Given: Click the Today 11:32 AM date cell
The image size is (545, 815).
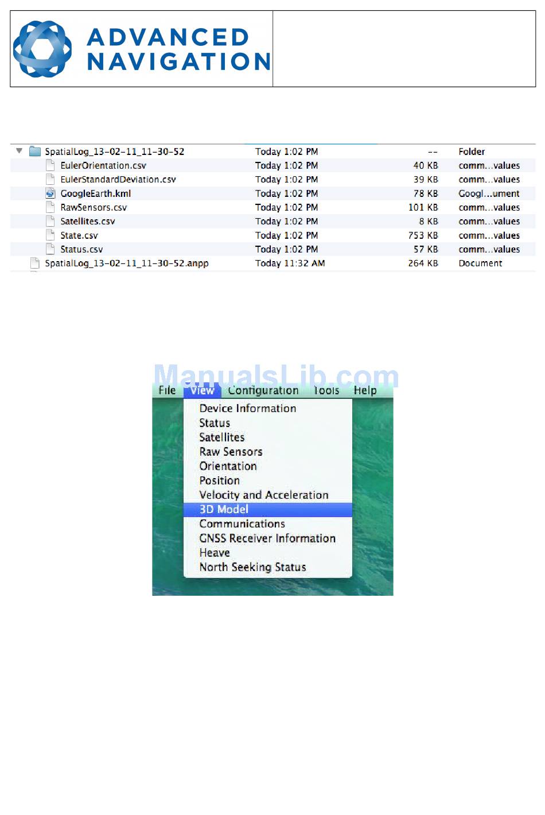Looking at the screenshot, I should tap(290, 263).
